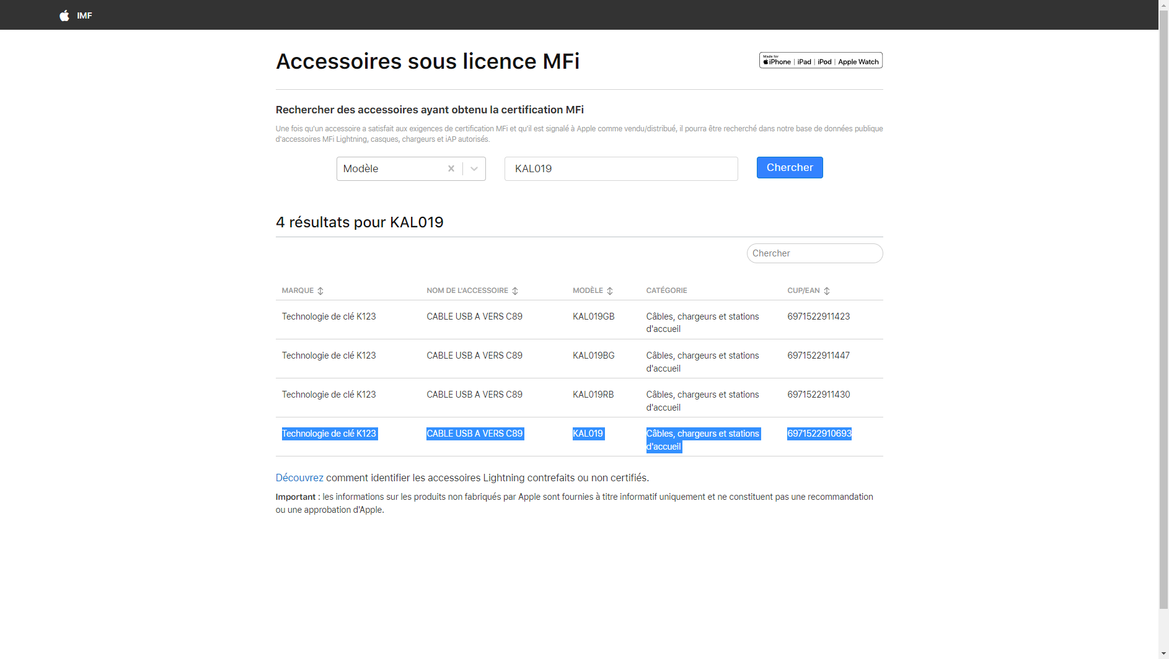Clear the Modèle selection with X icon
Screen dimensions: 1169x659
click(x=451, y=168)
